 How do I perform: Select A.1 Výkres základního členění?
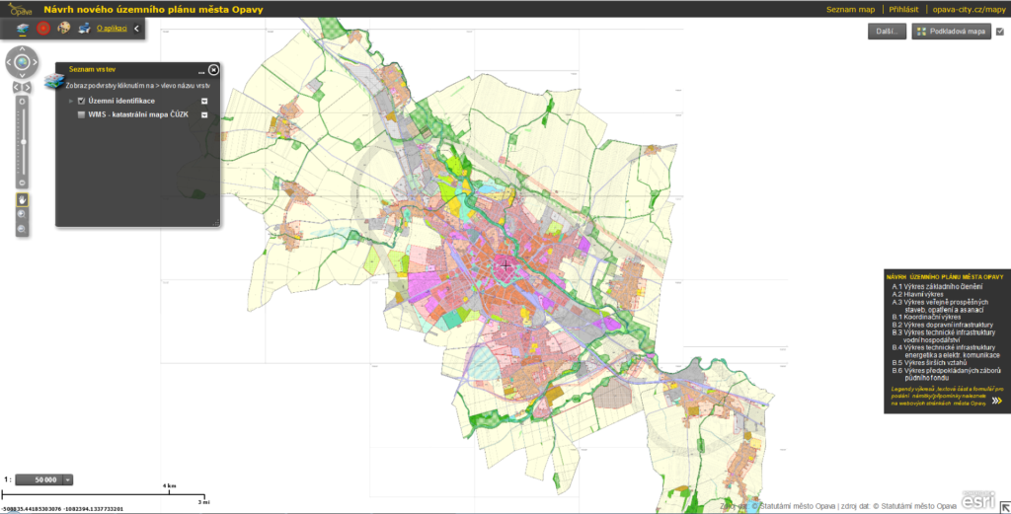938,286
